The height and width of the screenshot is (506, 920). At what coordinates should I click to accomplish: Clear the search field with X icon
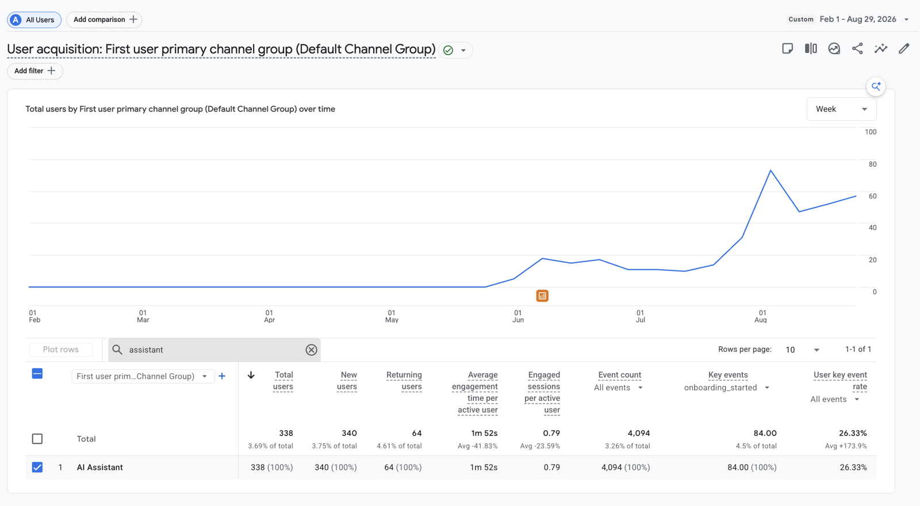pyautogui.click(x=311, y=350)
